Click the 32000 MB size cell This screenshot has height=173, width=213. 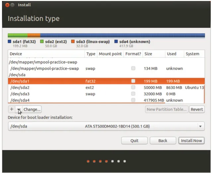click(153, 94)
